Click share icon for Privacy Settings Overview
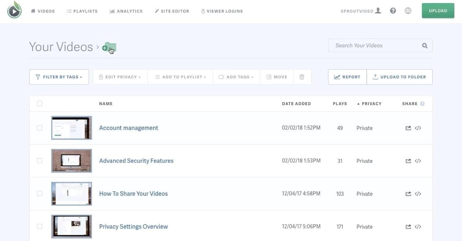 408,227
